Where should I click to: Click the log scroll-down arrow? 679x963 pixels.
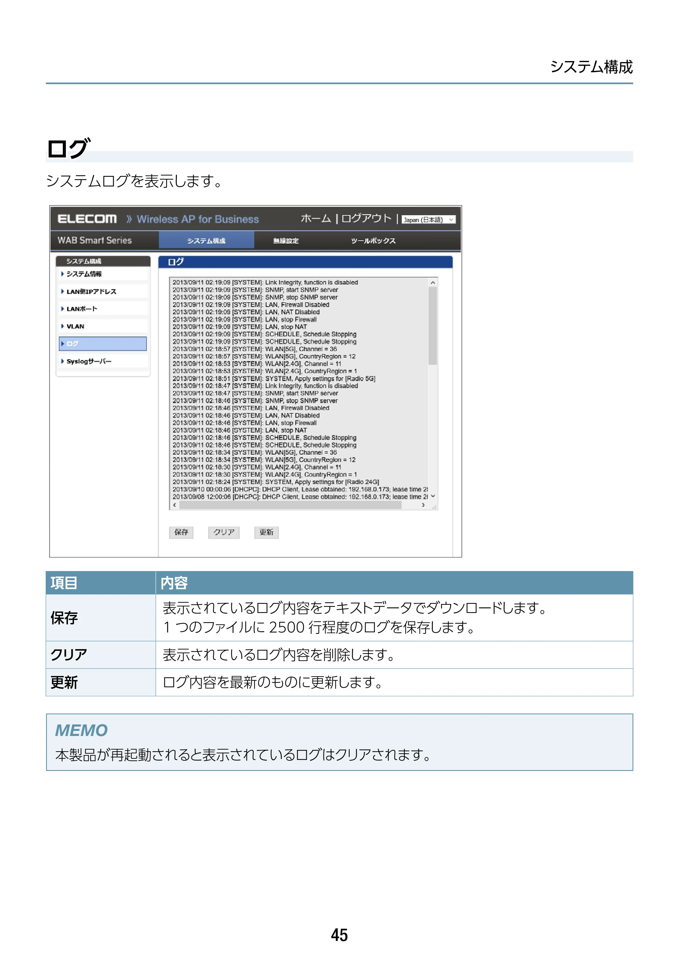pyautogui.click(x=433, y=496)
